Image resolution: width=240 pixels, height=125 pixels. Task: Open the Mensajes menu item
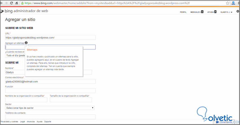(195, 12)
